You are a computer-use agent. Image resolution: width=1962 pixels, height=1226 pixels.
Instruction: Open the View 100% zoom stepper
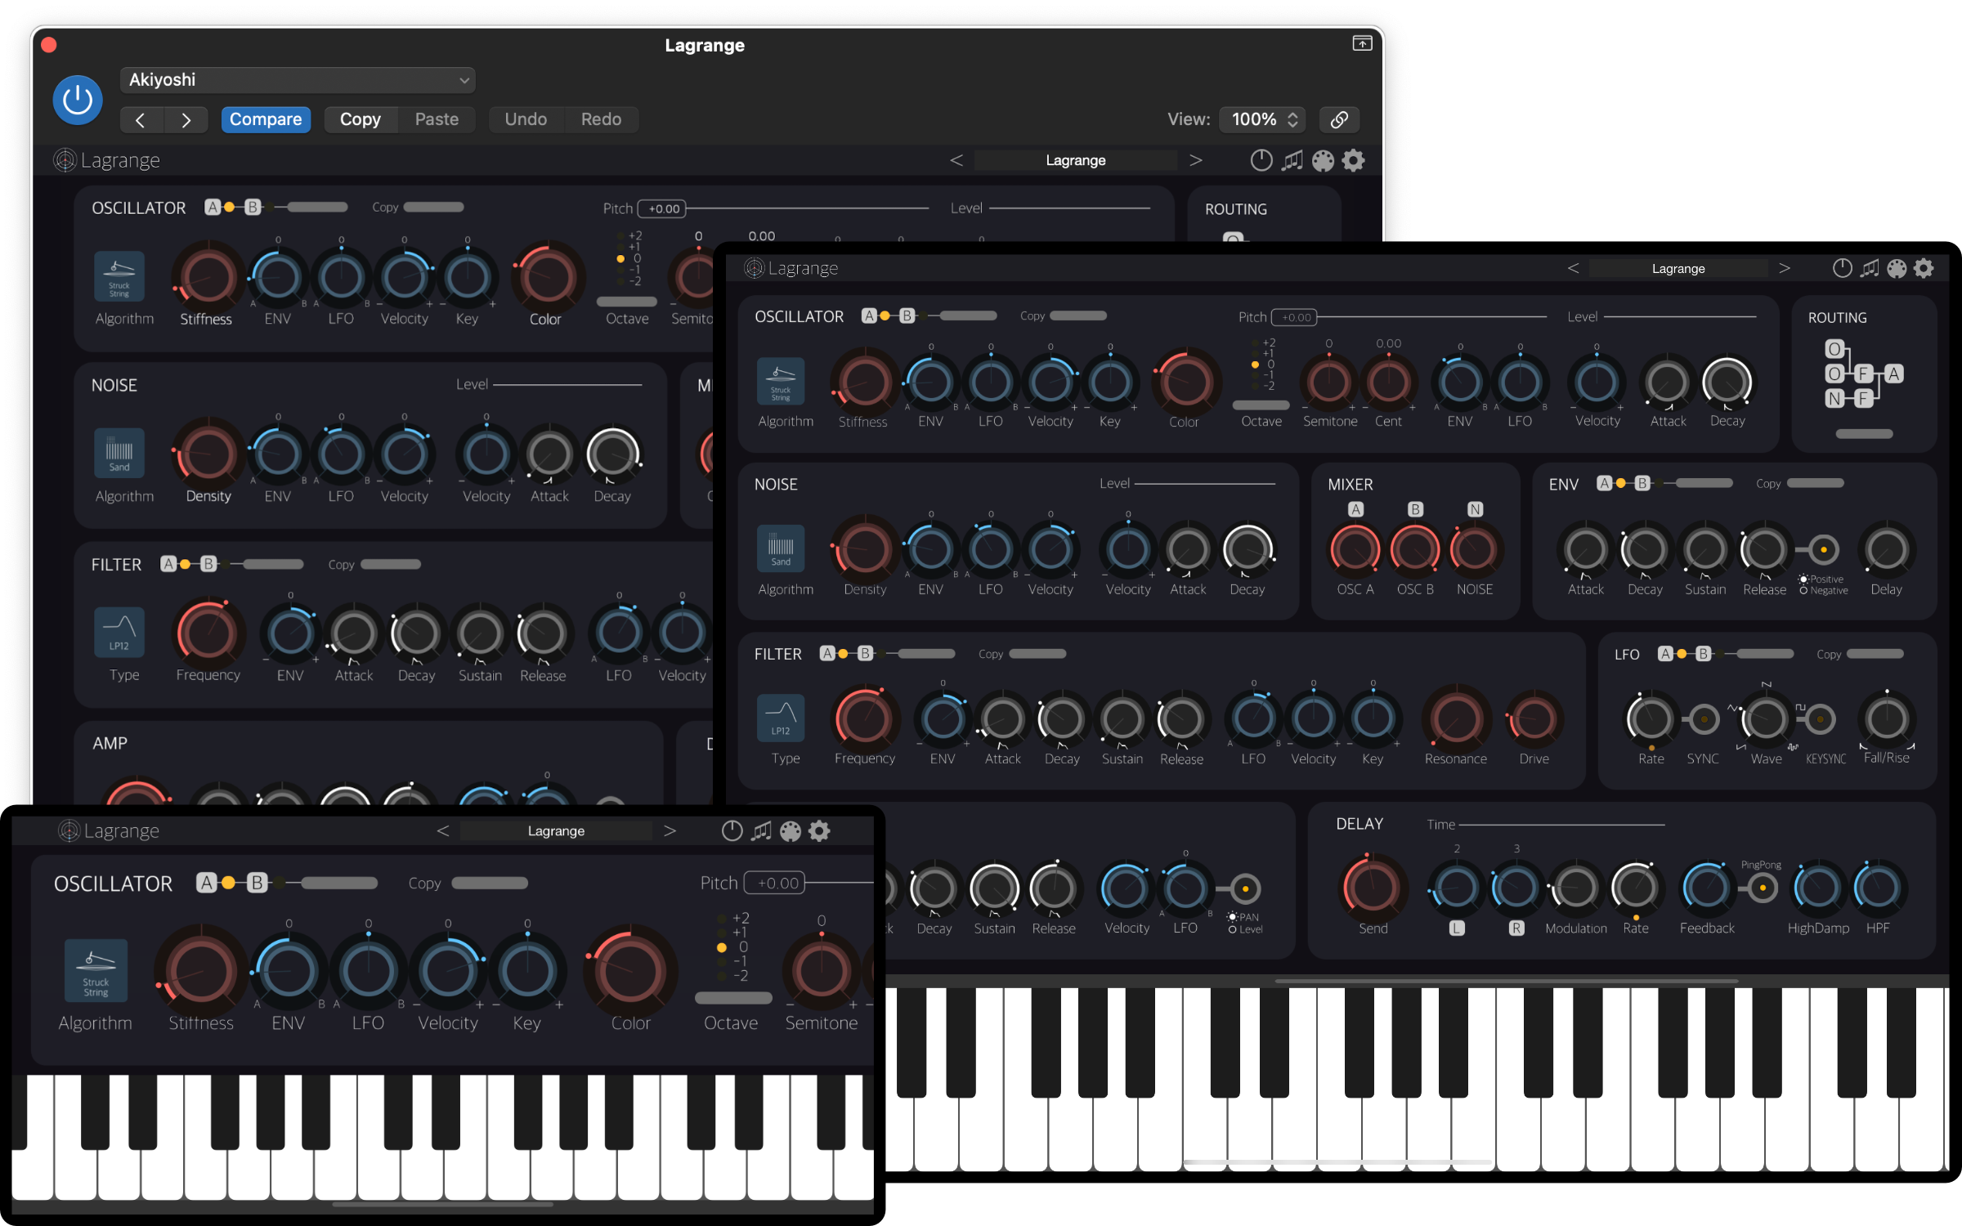(x=1262, y=119)
